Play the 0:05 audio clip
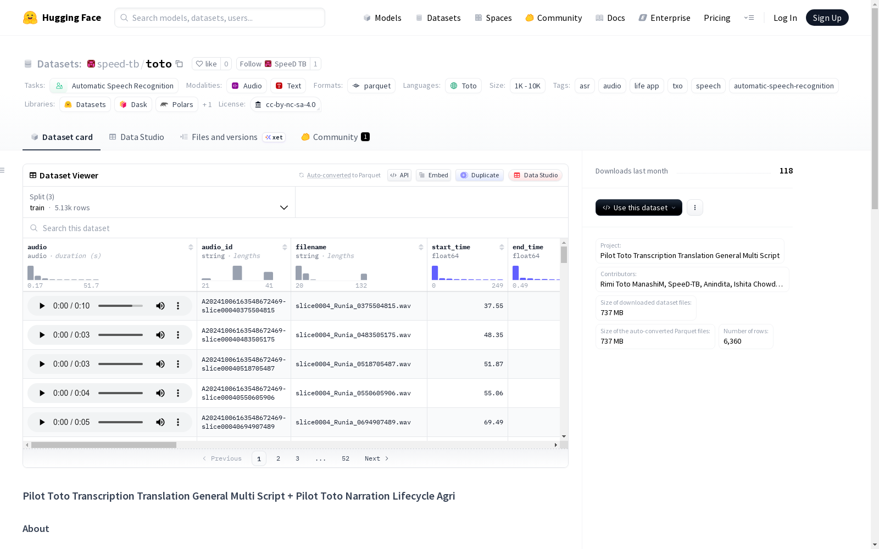 coord(42,422)
